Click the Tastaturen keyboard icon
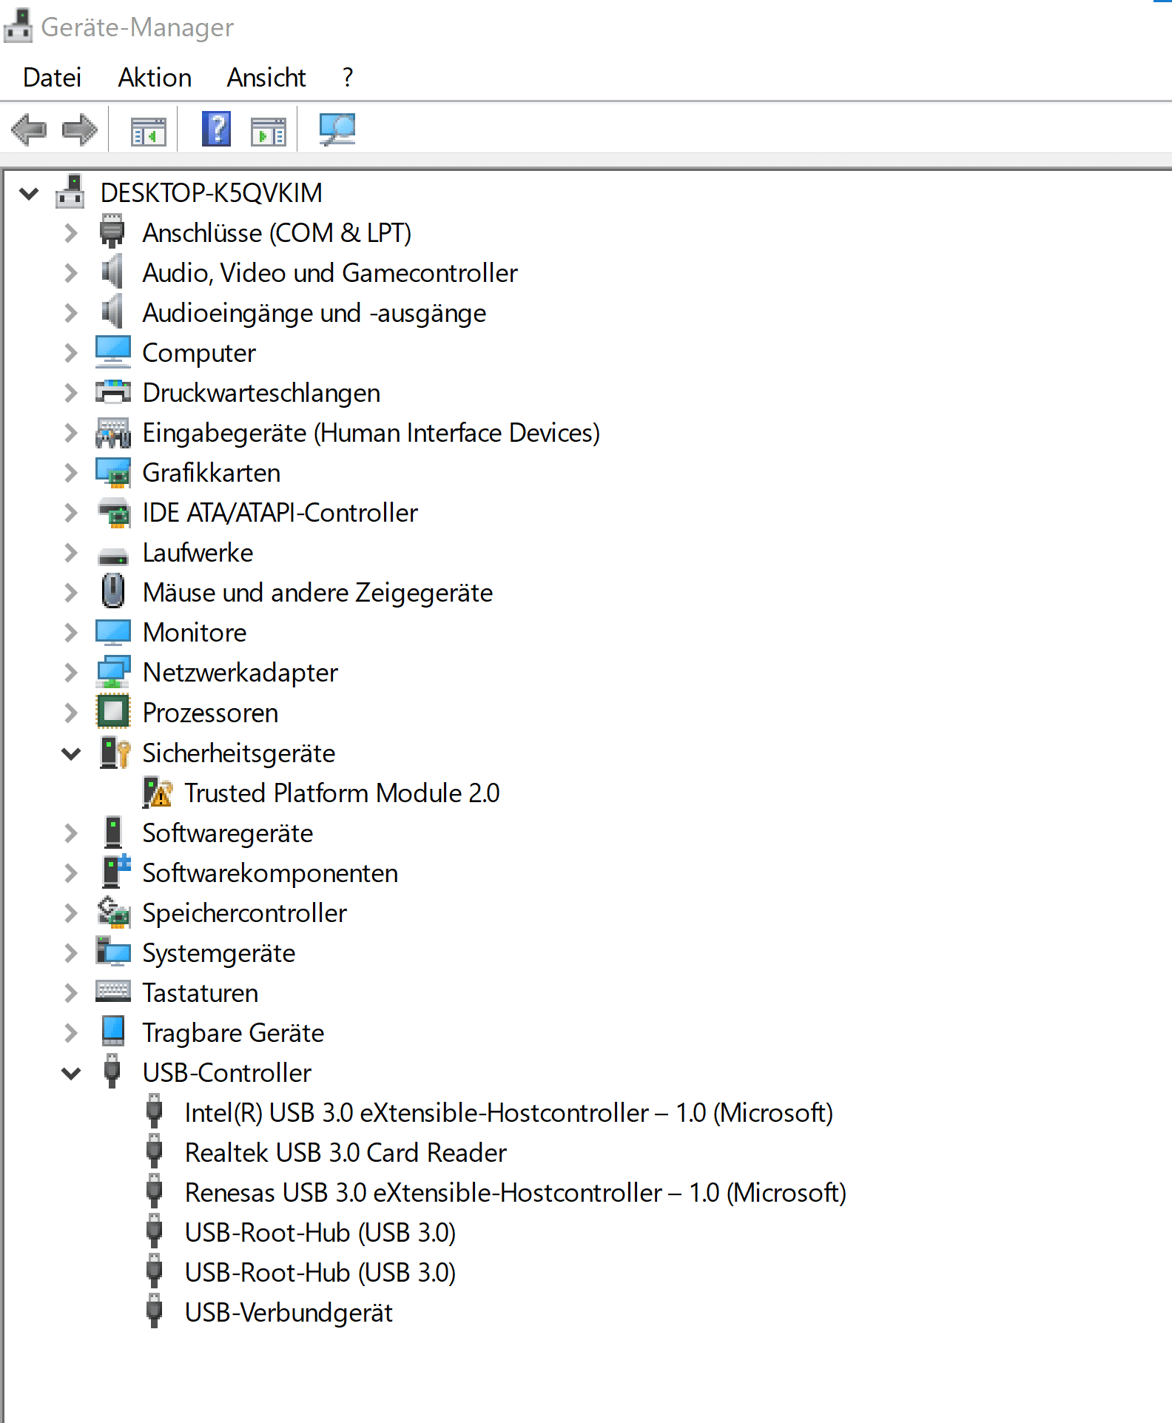The height and width of the screenshot is (1423, 1172). pos(113,992)
